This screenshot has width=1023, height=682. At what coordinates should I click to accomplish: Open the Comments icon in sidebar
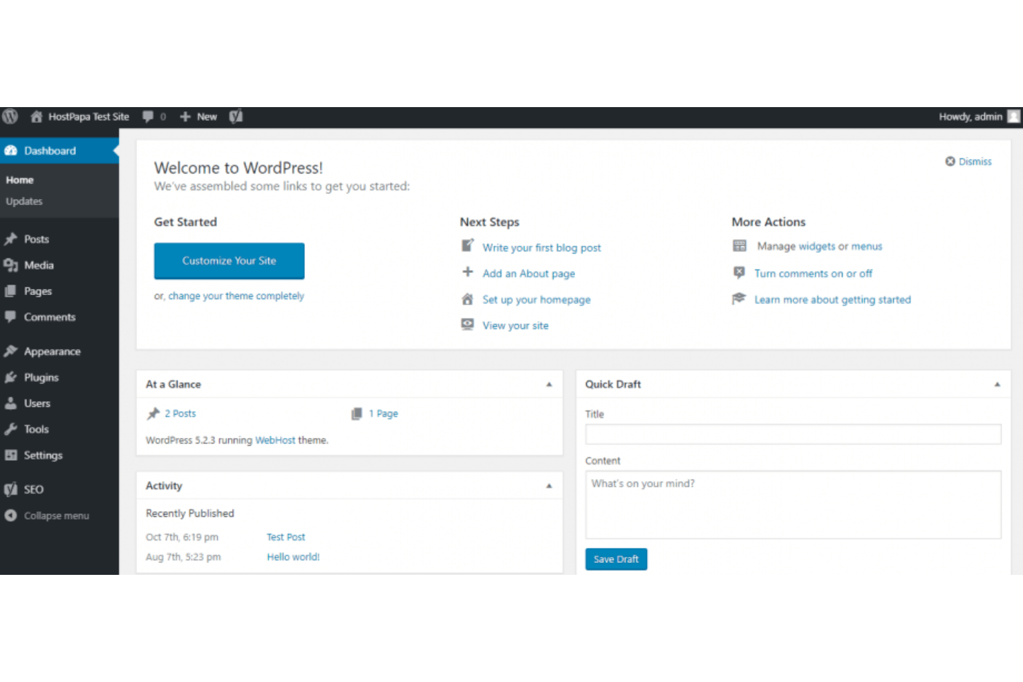click(11, 316)
